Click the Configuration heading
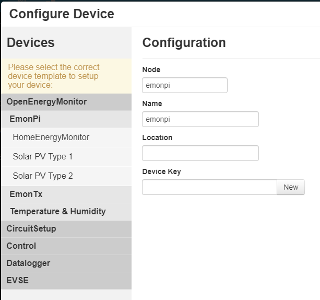Screen dimensions: 320x300 (x=184, y=42)
